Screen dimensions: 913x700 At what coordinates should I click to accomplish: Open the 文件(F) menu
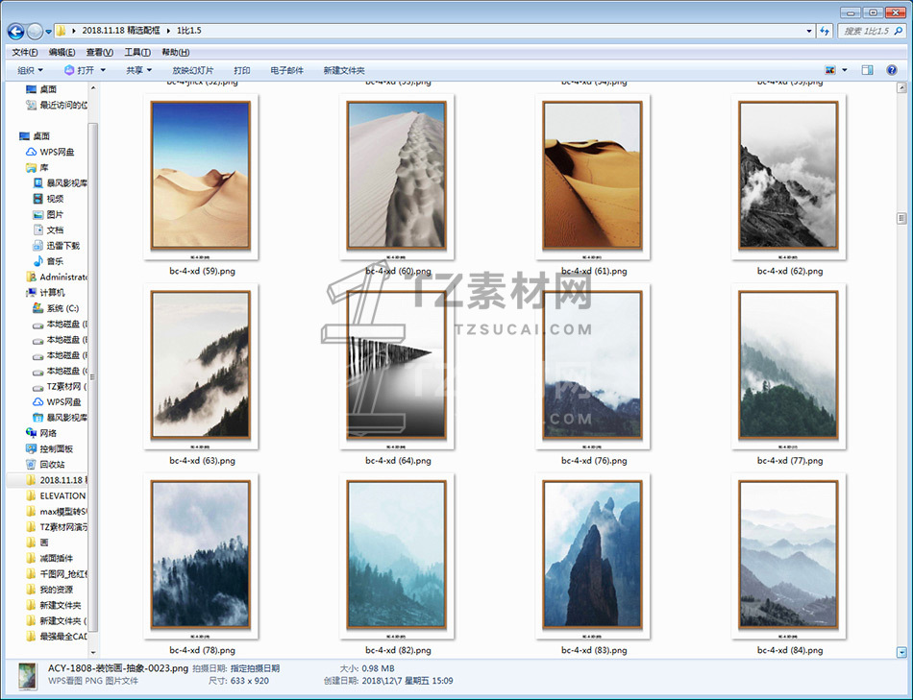25,52
